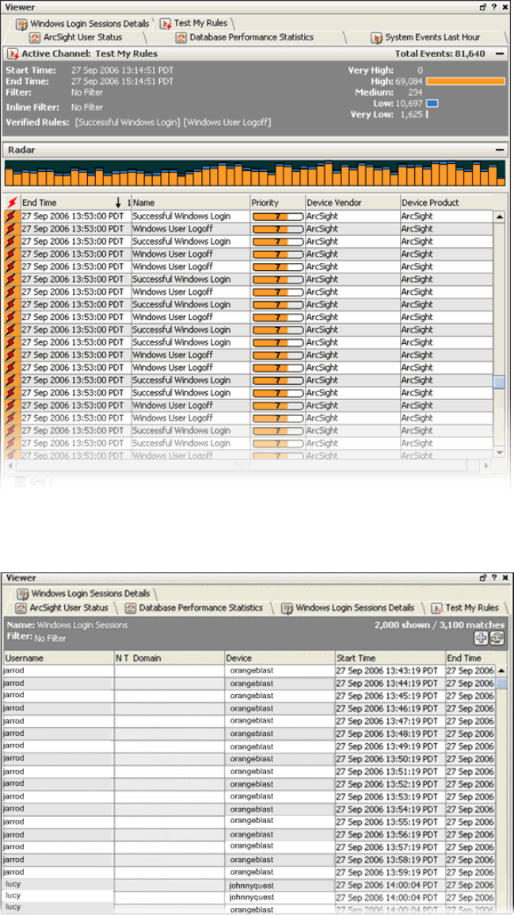Select session starting 27 Sep 2006 13:47:19 PDT
The image size is (514, 915).
click(249, 721)
